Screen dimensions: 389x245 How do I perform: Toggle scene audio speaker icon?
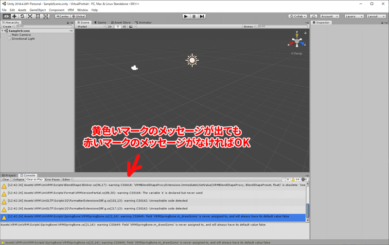pos(124,27)
